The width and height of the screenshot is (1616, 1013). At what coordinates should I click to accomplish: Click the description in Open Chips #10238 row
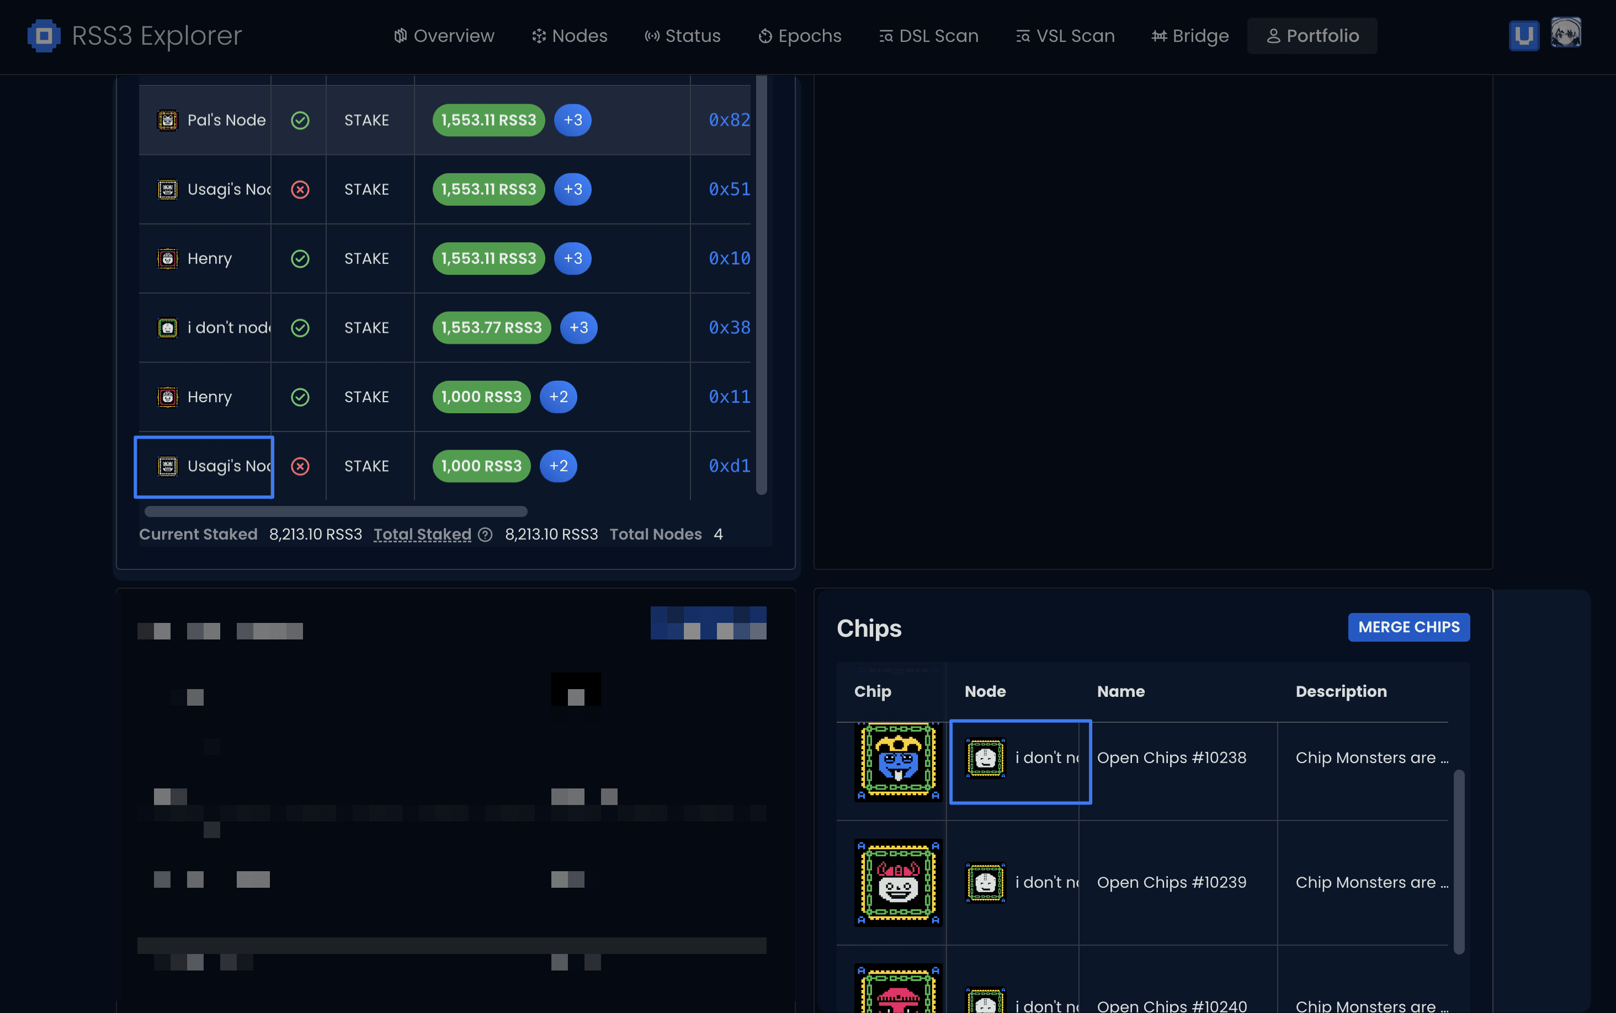pyautogui.click(x=1372, y=758)
